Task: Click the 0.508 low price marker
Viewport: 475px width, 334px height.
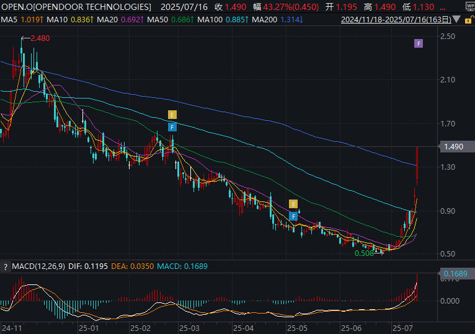Action: [x=364, y=253]
